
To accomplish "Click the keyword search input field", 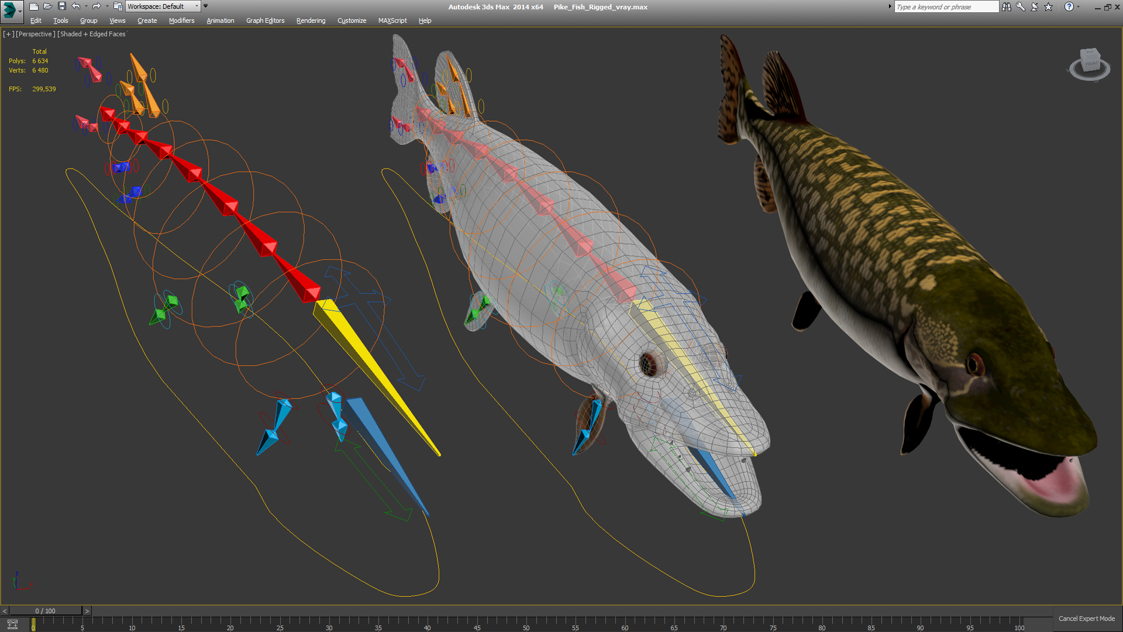I will (946, 7).
